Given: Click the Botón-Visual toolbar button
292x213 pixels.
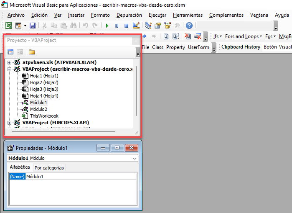Looking at the screenshot, I should pos(277,47).
